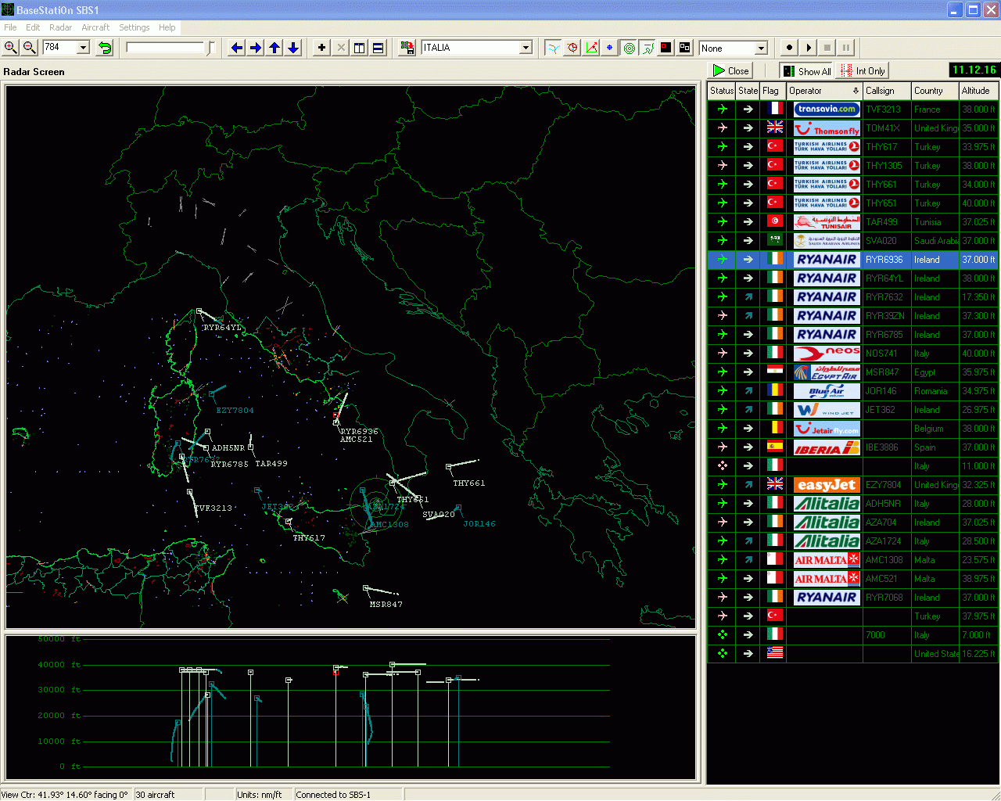Open the None filter dropdown
Image resolution: width=1001 pixels, height=801 pixels.
point(760,48)
